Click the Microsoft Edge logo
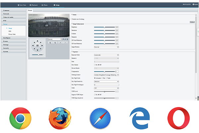The width and height of the screenshot is (199, 133). pyautogui.click(x=140, y=118)
